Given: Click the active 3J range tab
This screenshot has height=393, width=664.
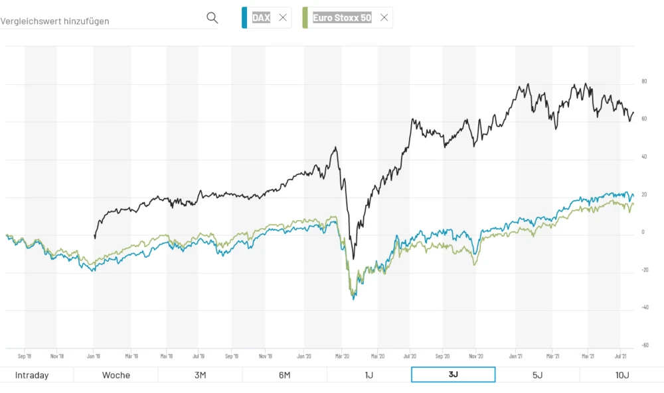Looking at the screenshot, I should pyautogui.click(x=454, y=375).
